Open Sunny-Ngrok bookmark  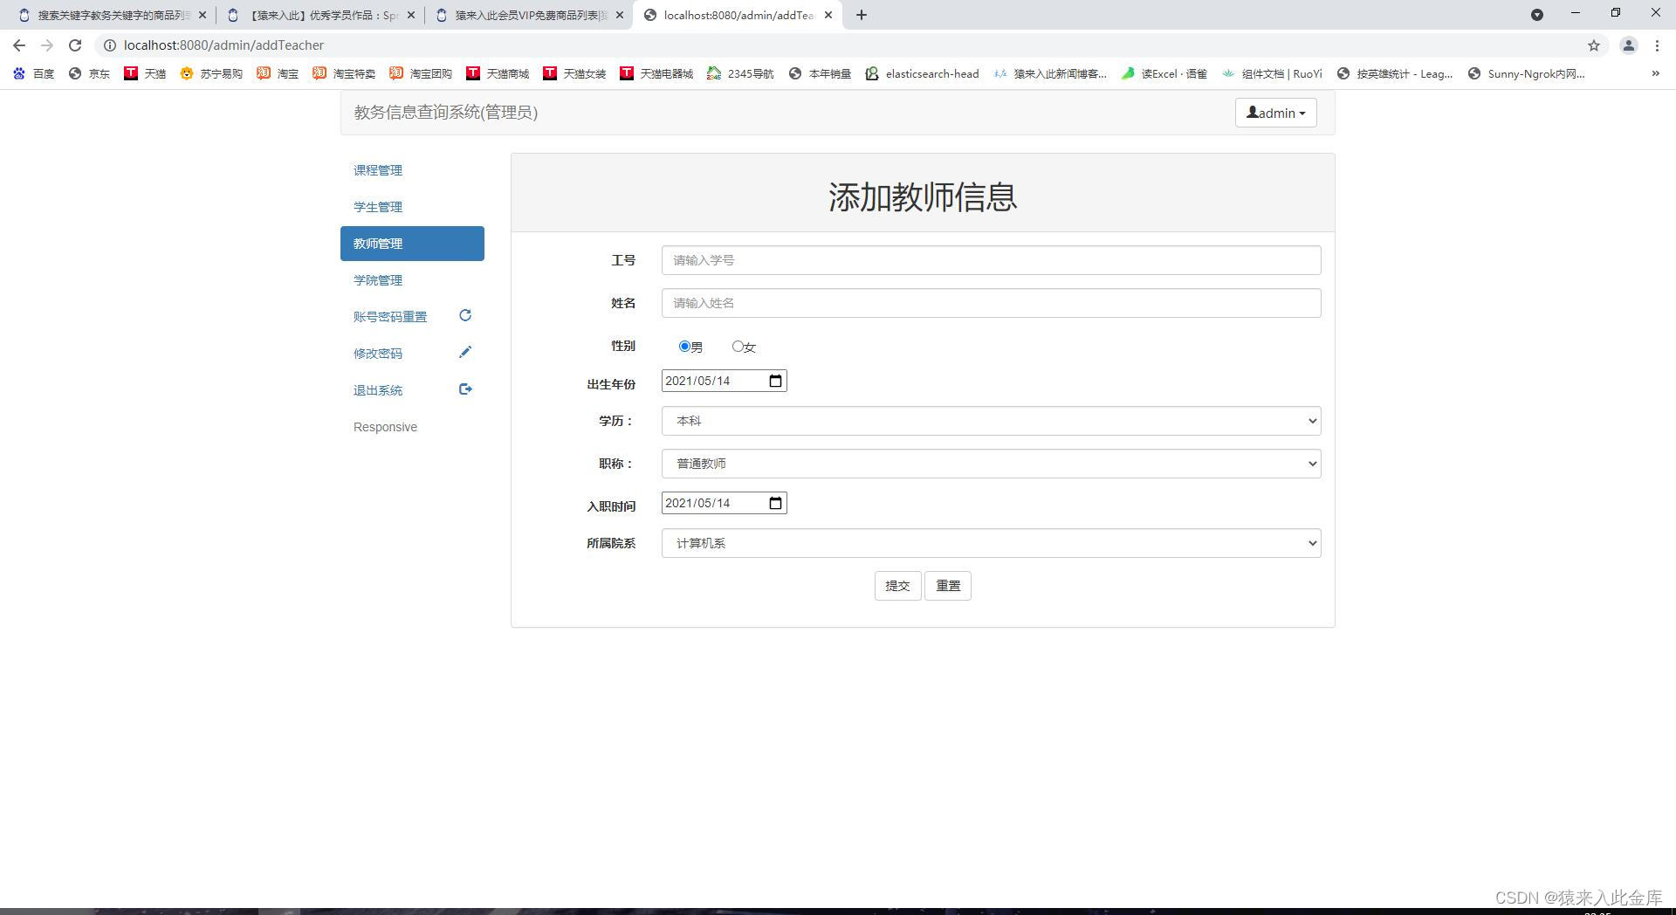coord(1526,73)
